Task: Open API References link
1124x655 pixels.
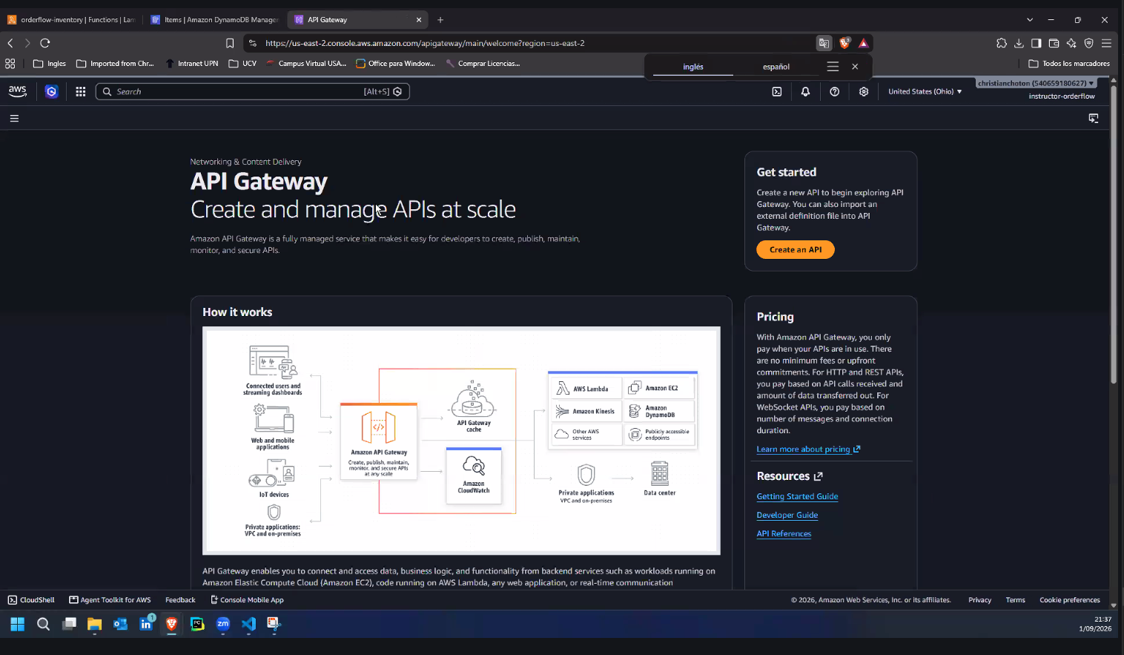Action: click(x=784, y=534)
